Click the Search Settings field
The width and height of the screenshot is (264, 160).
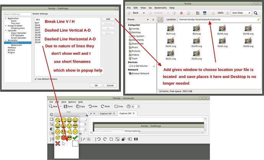(x=18, y=14)
